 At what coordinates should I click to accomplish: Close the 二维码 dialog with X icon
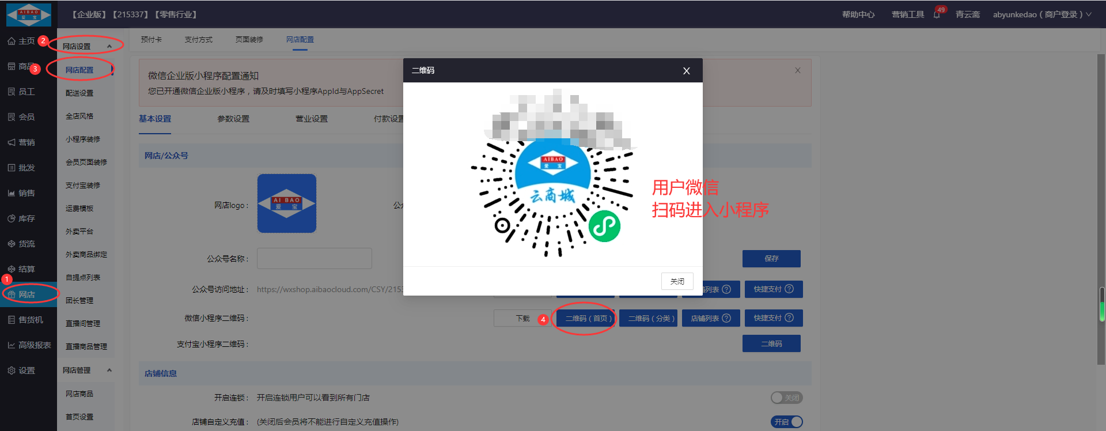point(686,71)
